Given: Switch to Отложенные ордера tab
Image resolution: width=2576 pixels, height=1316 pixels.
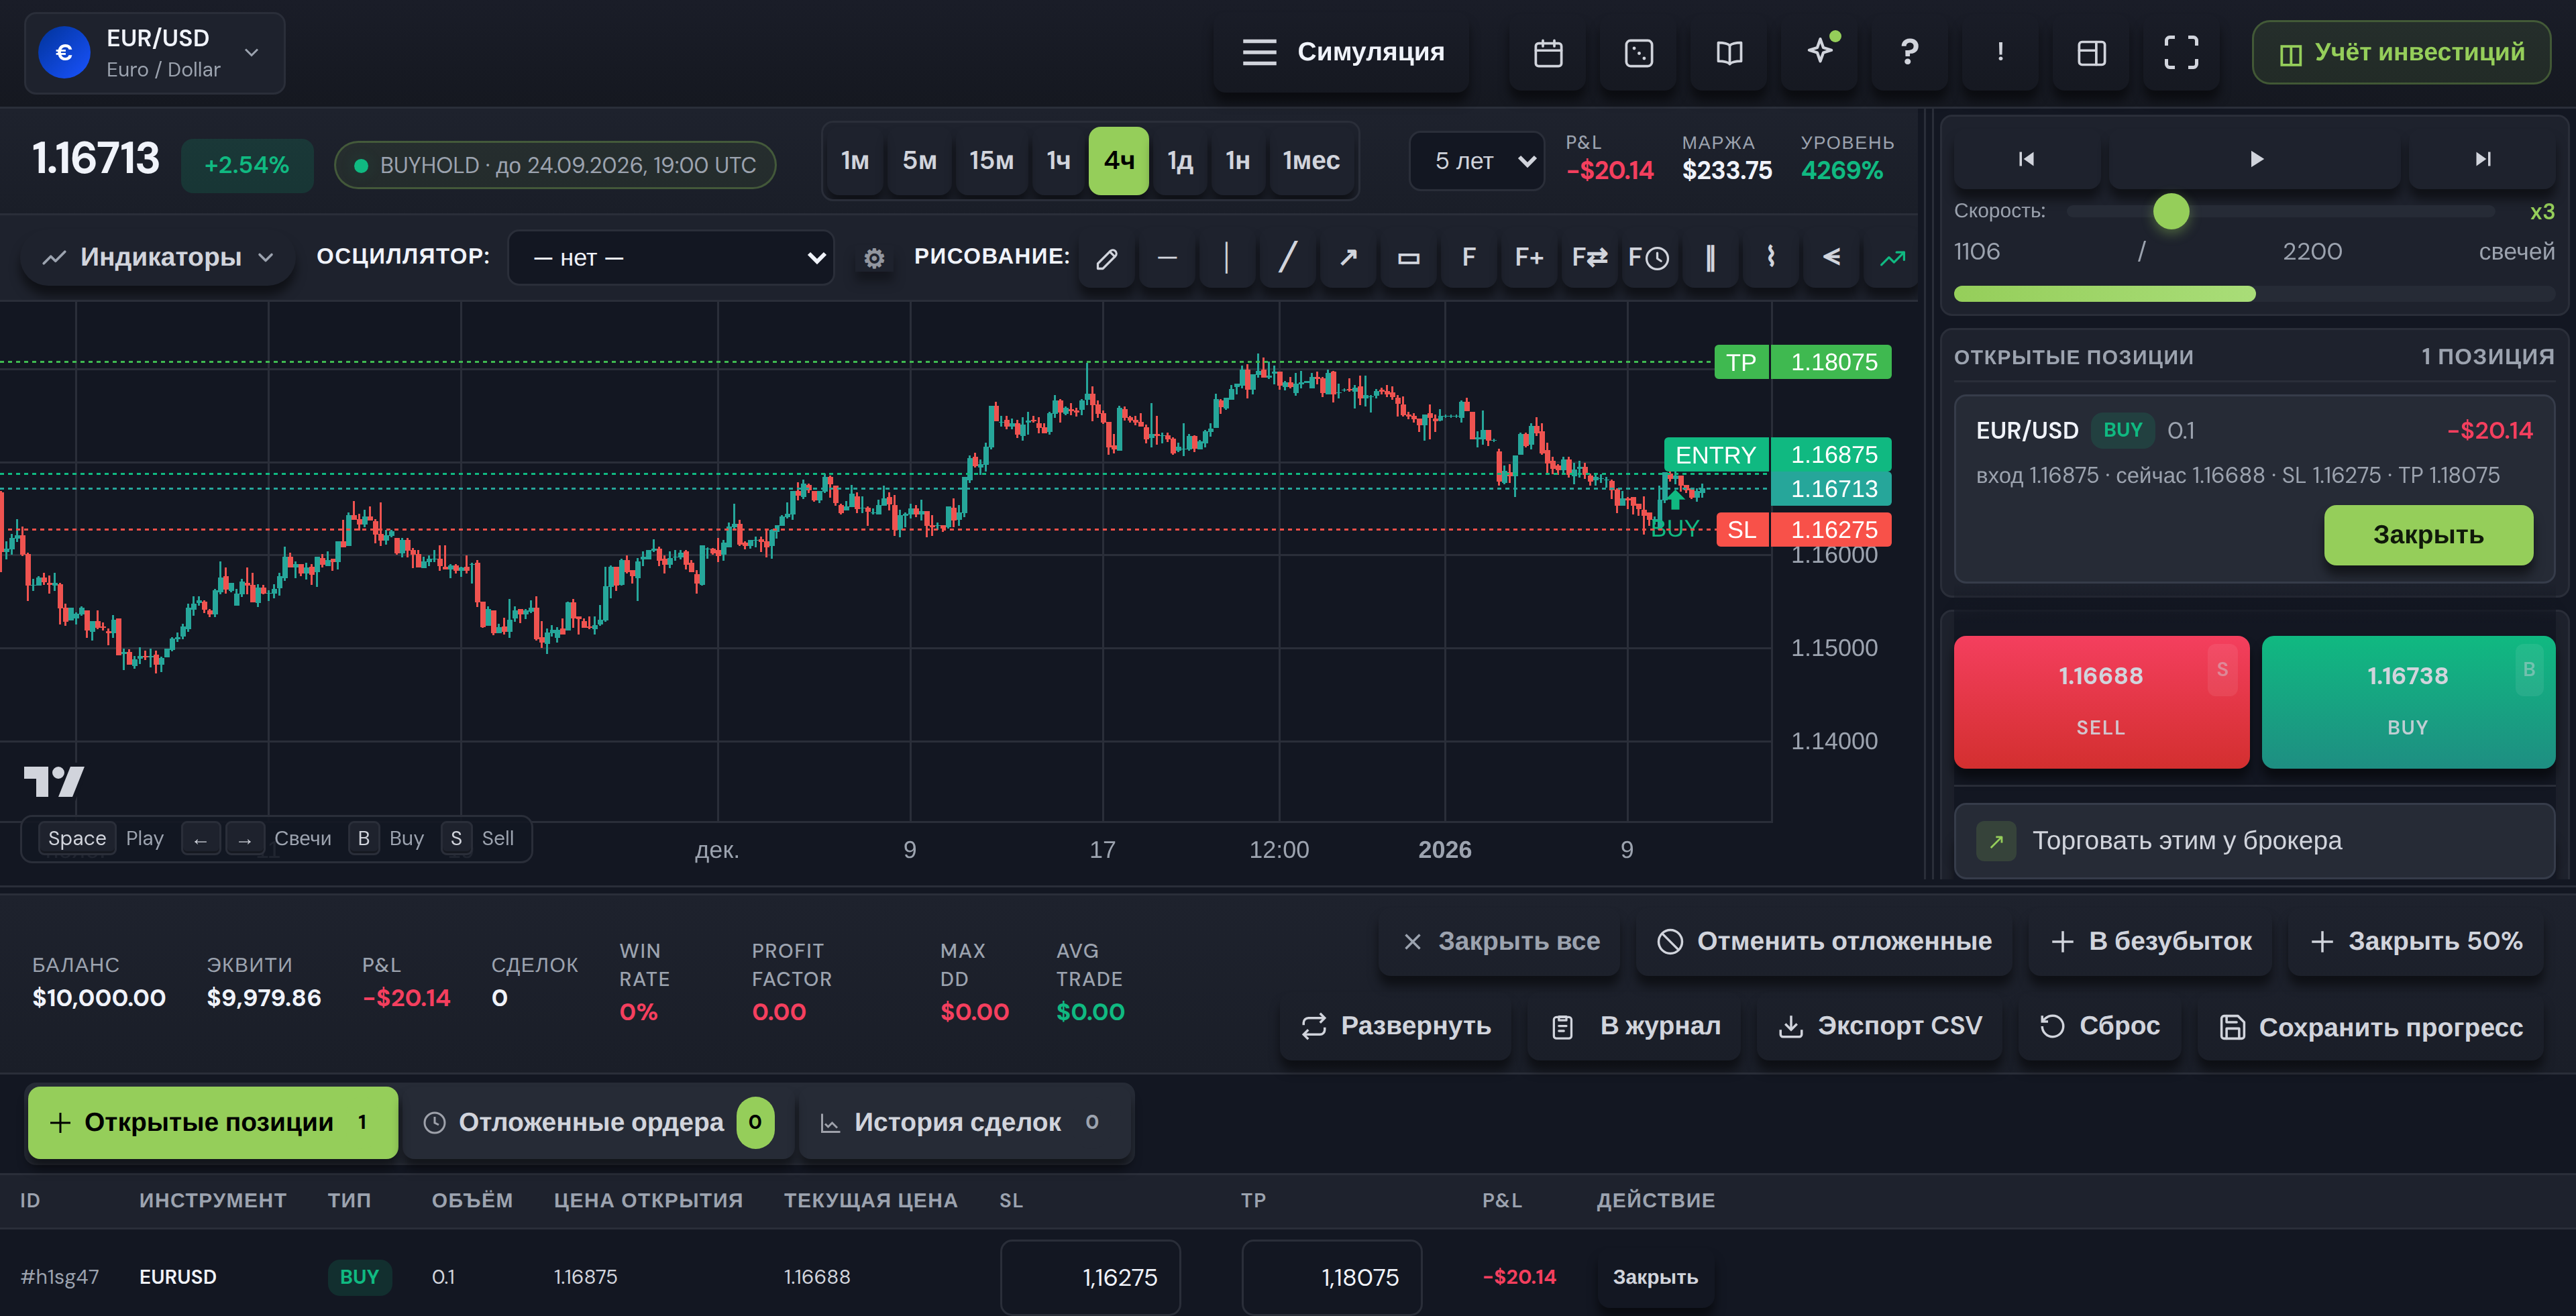Looking at the screenshot, I should pyautogui.click(x=598, y=1122).
